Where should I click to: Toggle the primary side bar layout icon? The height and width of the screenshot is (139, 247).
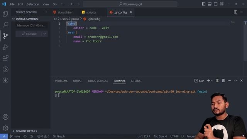coord(203,4)
